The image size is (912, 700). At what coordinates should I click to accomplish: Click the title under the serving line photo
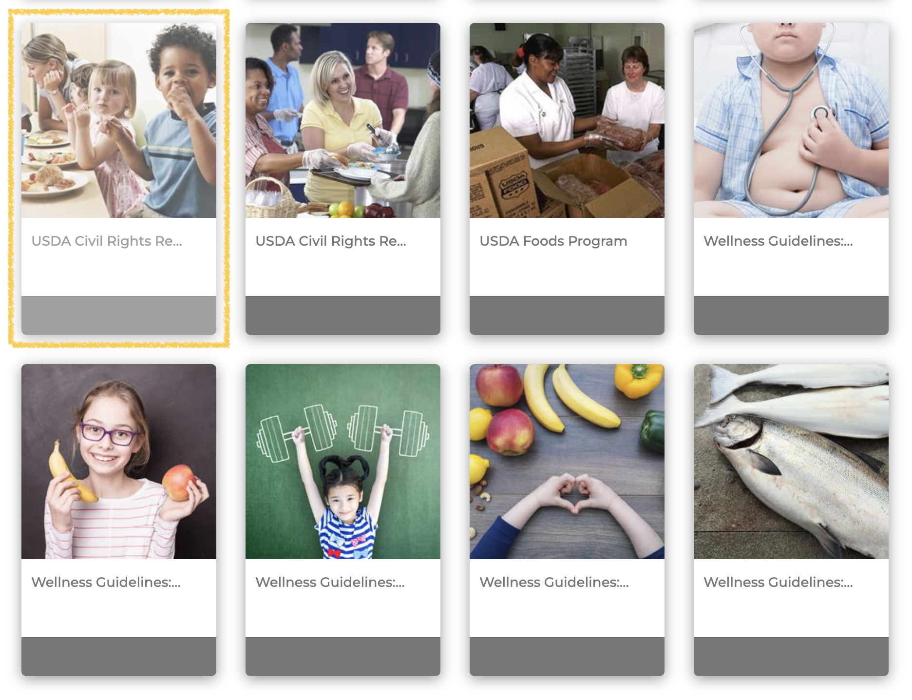coord(331,241)
